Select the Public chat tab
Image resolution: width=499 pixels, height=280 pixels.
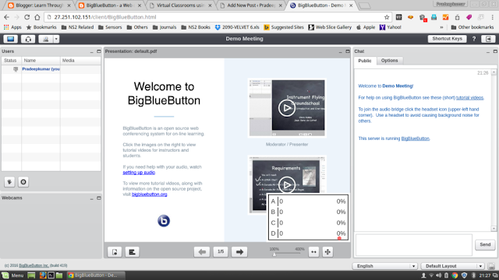click(365, 61)
